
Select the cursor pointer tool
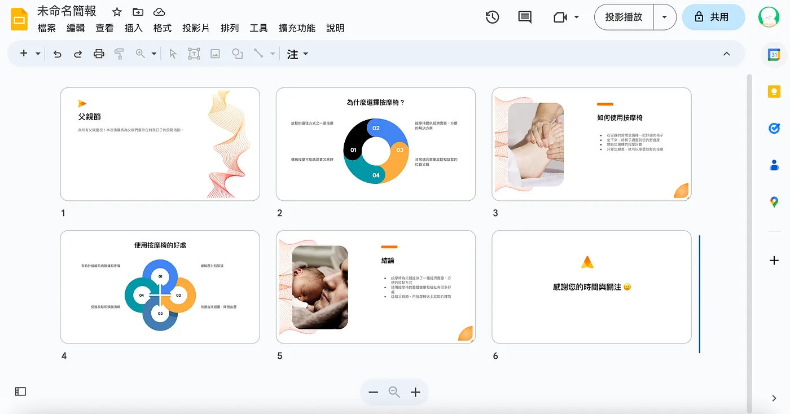pos(173,54)
